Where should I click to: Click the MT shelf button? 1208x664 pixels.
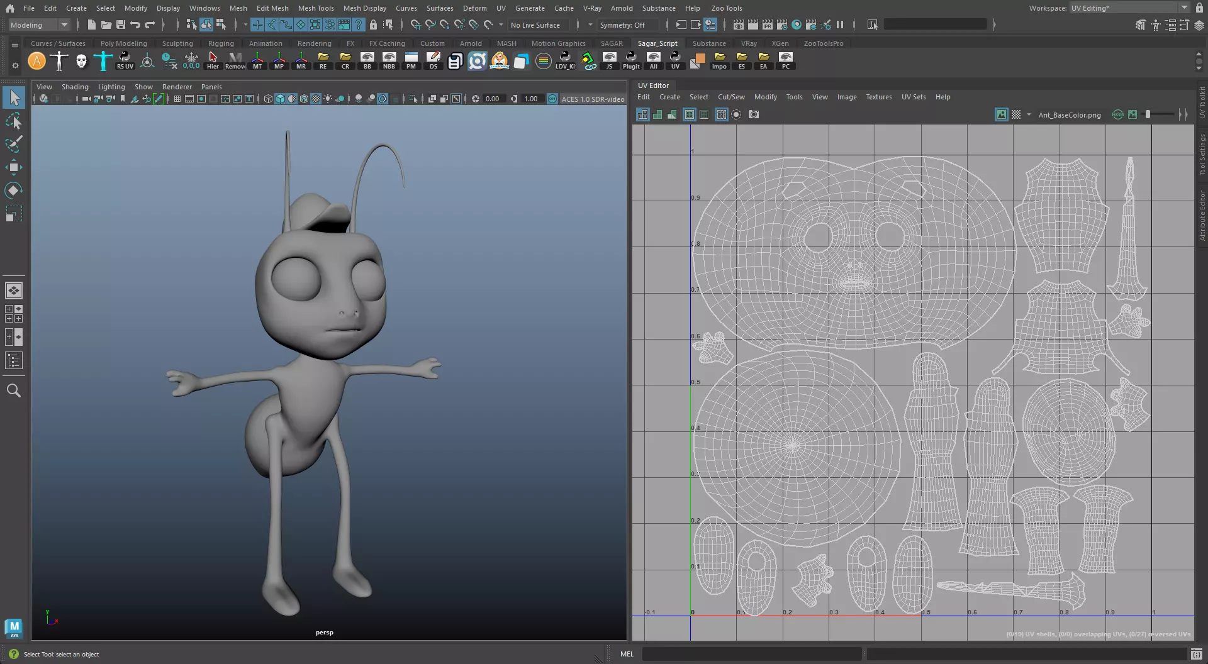click(257, 60)
